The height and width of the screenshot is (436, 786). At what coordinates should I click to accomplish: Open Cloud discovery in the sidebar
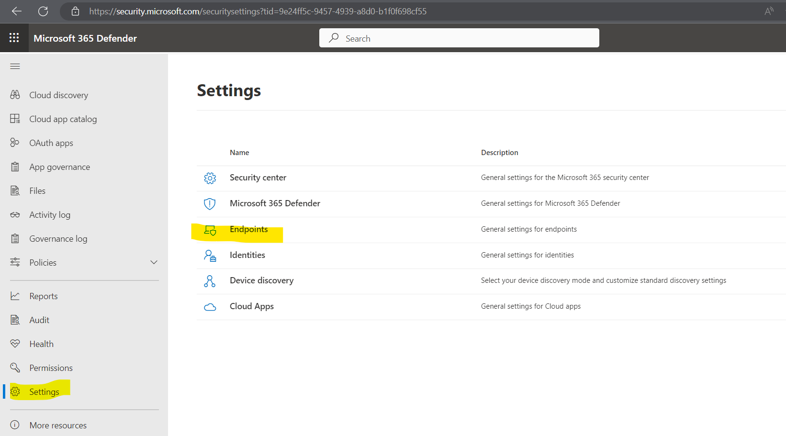point(59,95)
